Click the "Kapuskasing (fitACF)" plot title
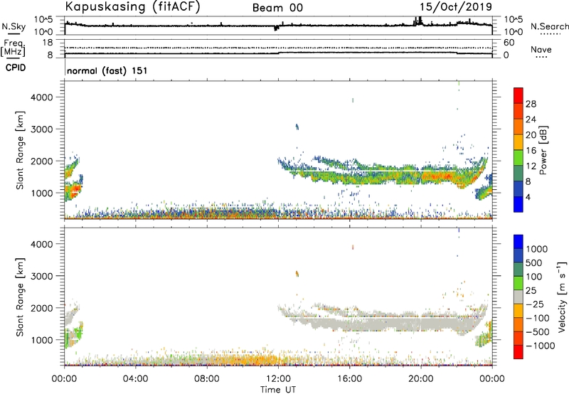 pyautogui.click(x=132, y=6)
